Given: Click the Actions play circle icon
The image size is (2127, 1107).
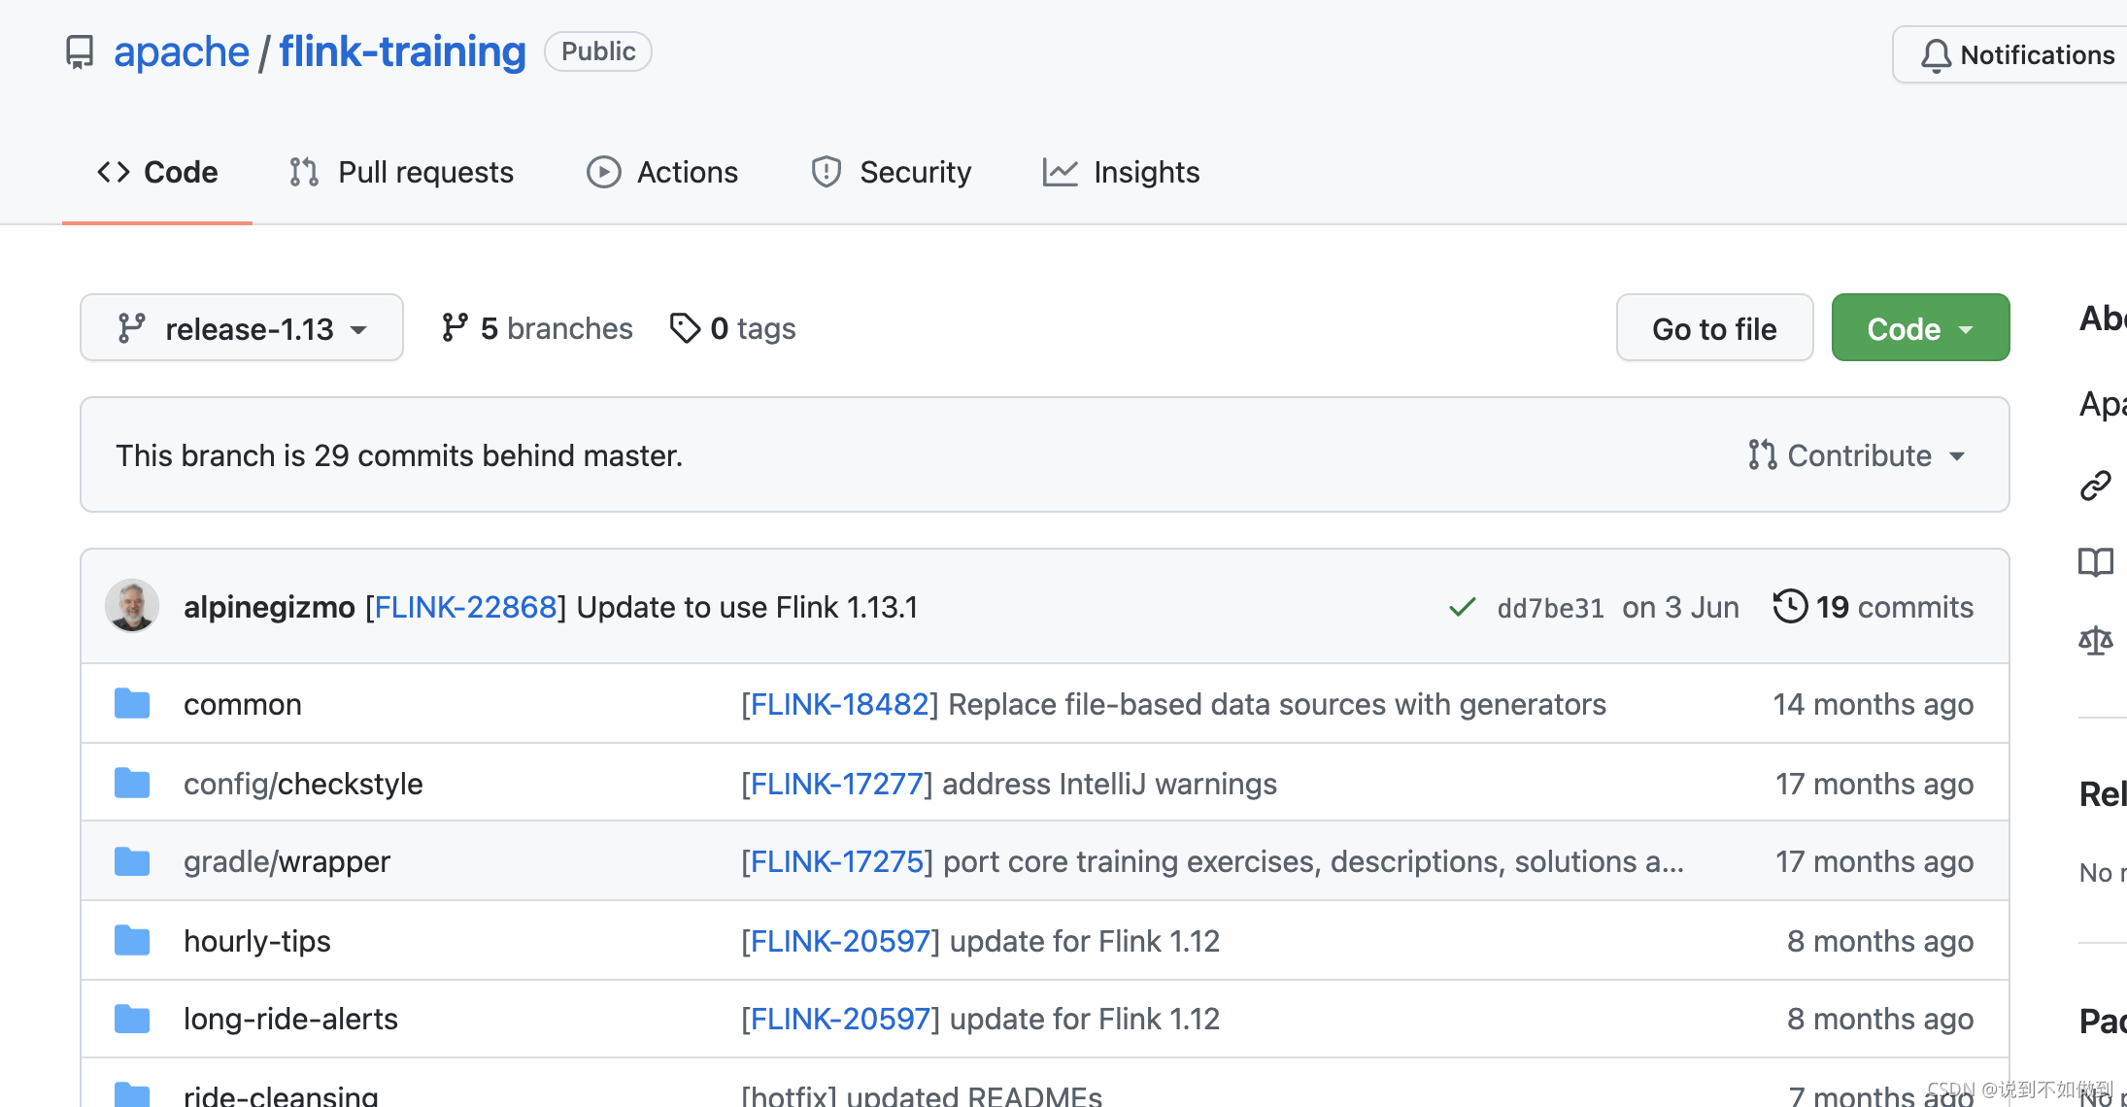Looking at the screenshot, I should click(x=603, y=172).
